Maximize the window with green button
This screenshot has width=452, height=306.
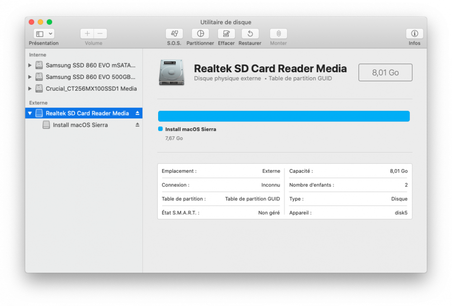point(49,22)
